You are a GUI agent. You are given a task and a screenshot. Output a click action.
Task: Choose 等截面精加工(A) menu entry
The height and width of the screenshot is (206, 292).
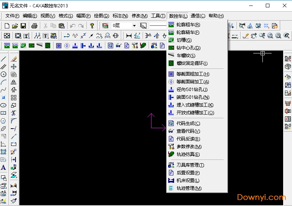197,82
